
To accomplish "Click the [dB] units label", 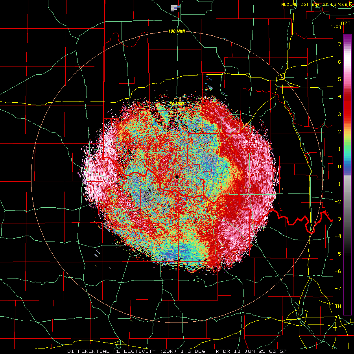I will (336, 28).
